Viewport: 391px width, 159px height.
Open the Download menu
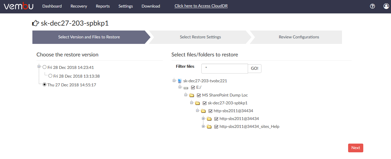click(151, 6)
